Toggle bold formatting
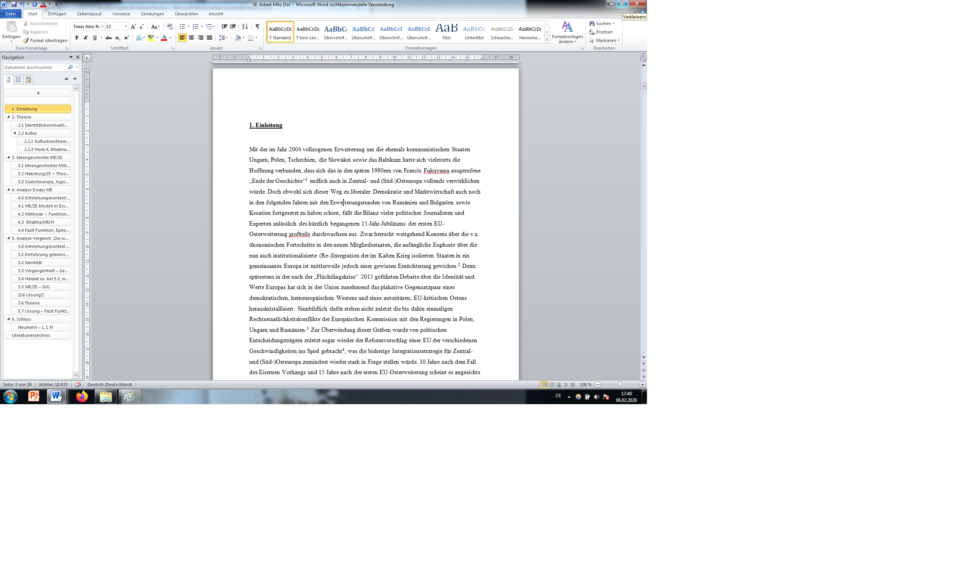Screen dimensions: 969x582 [77, 38]
